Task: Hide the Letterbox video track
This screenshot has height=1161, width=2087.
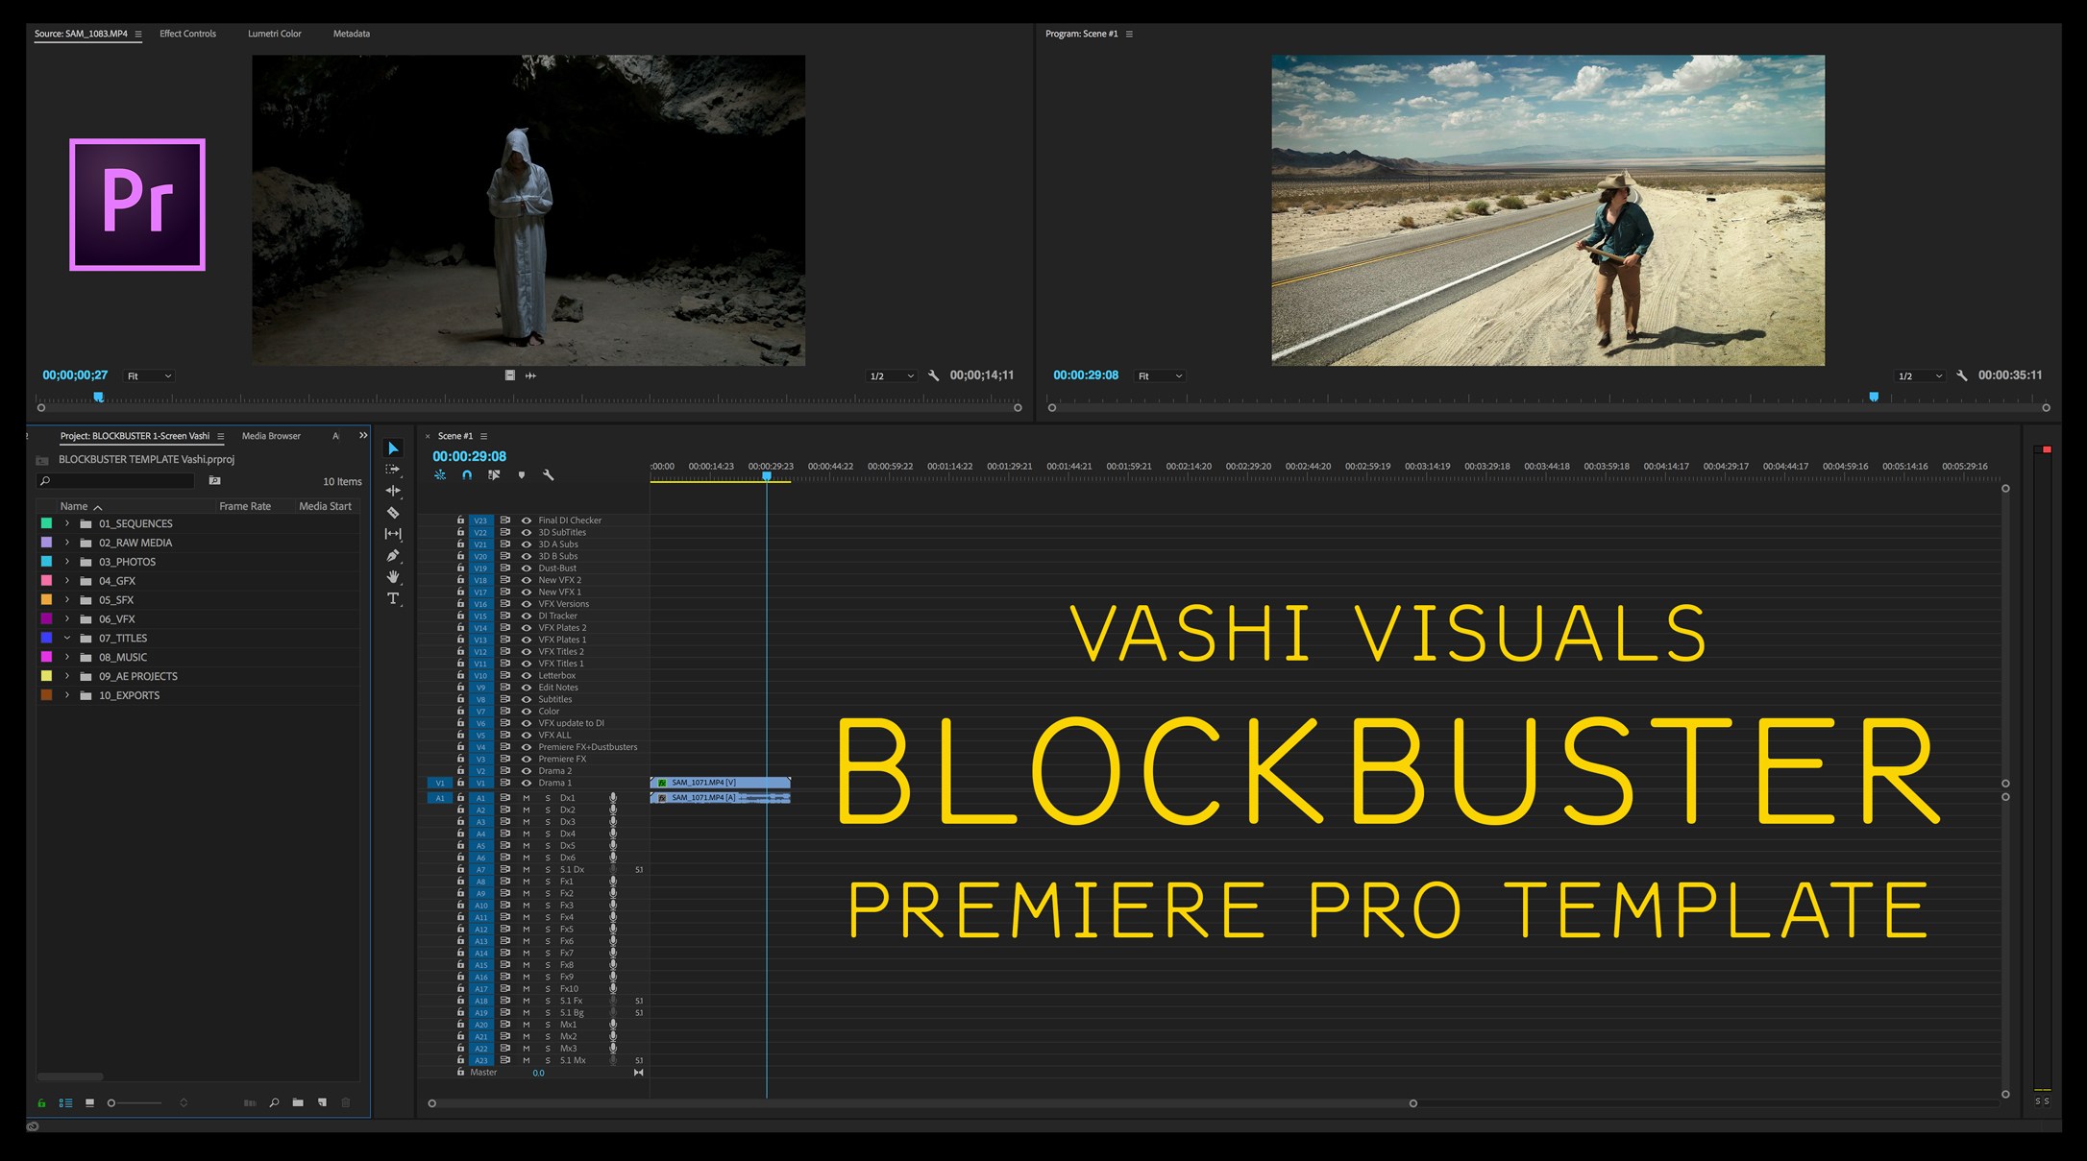Action: [x=526, y=675]
